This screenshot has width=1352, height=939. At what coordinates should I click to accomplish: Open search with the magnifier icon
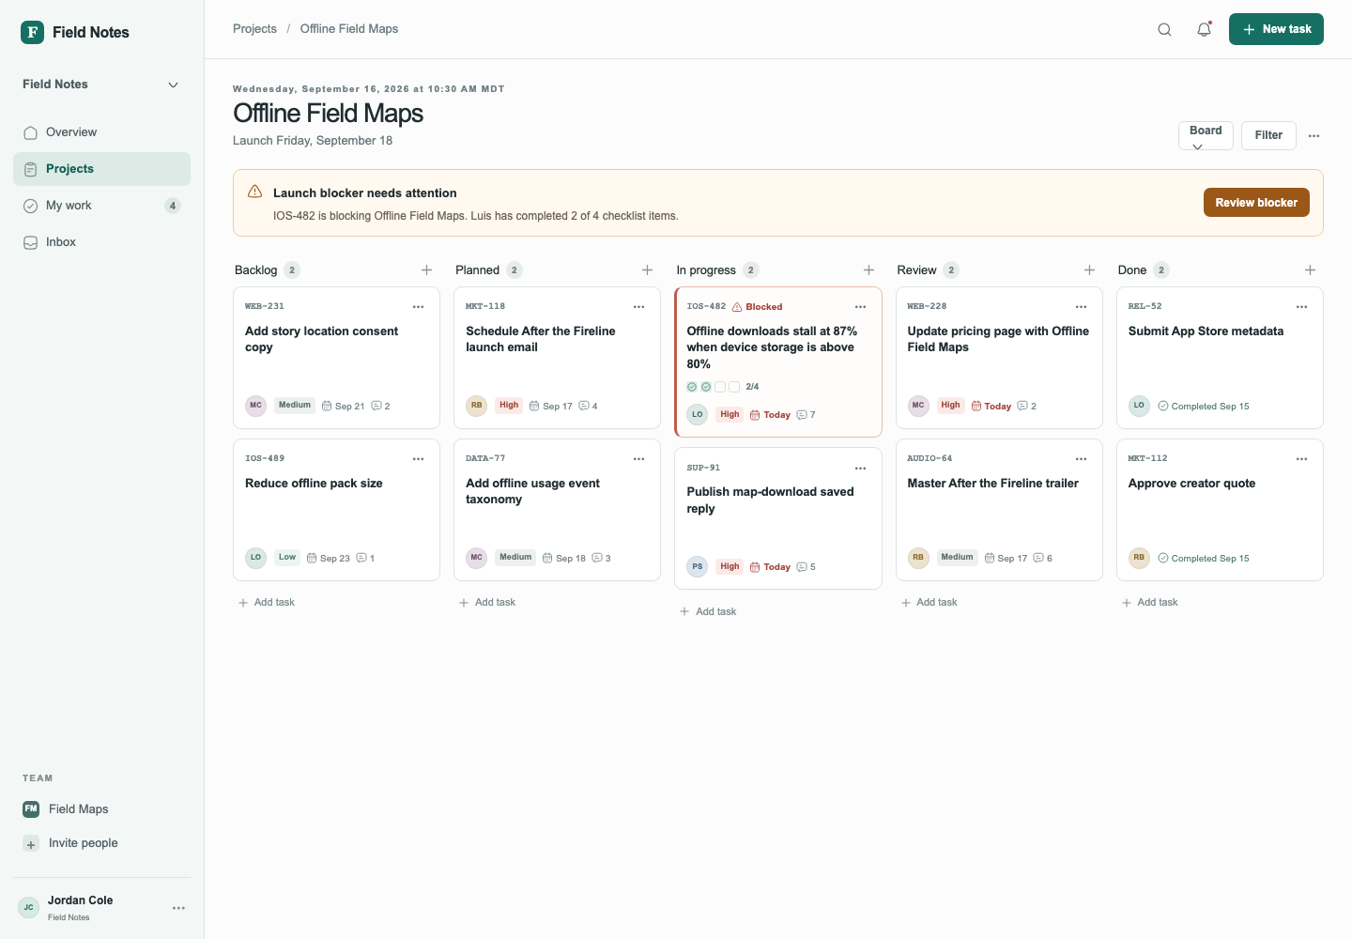click(1164, 29)
